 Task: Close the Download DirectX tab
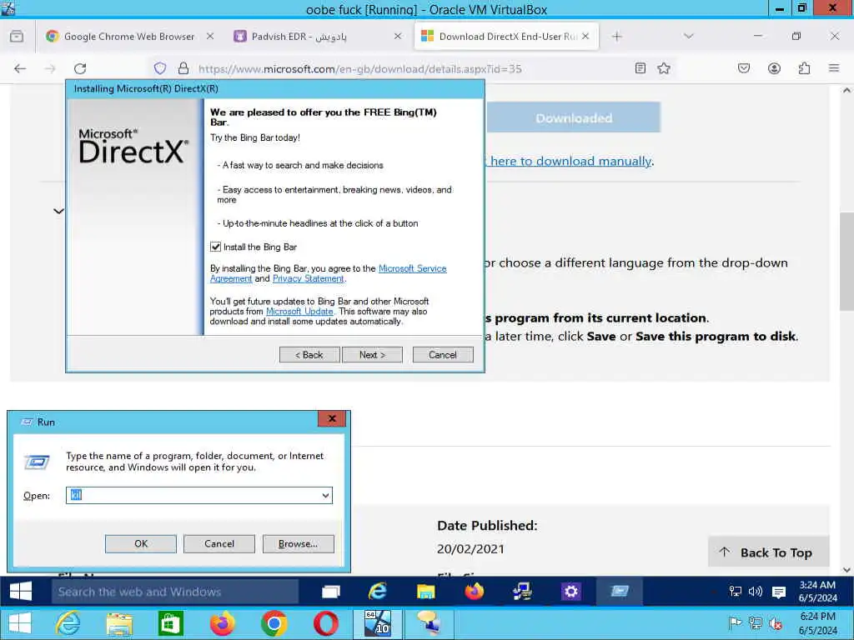pyautogui.click(x=585, y=36)
